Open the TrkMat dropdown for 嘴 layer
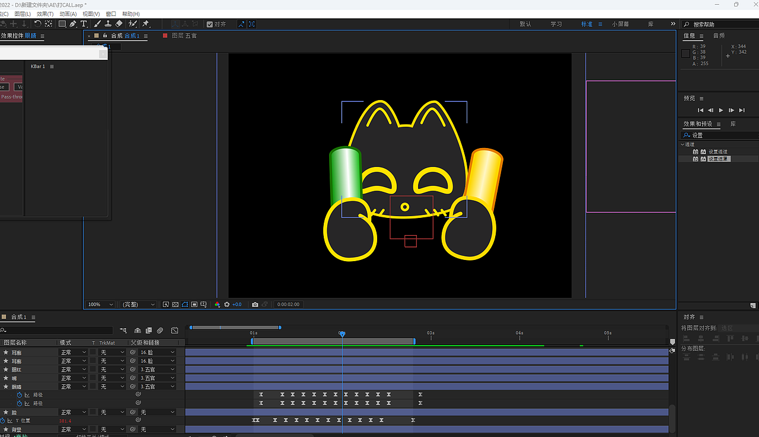The image size is (759, 437). point(113,378)
